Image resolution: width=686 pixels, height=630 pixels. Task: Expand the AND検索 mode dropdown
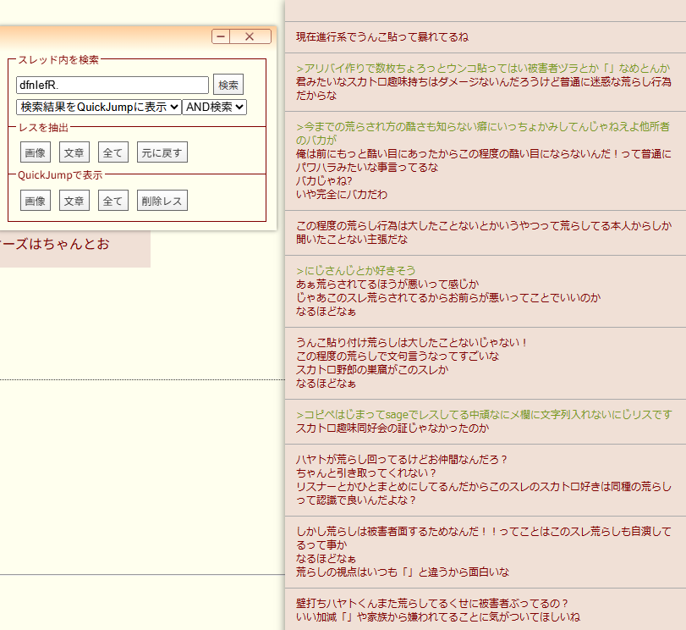click(214, 107)
